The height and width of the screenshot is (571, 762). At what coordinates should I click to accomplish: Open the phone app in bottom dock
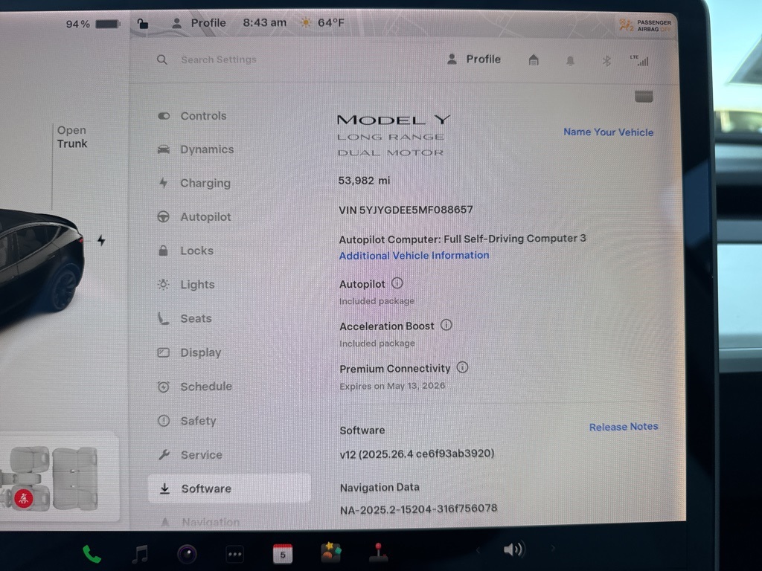(x=92, y=553)
